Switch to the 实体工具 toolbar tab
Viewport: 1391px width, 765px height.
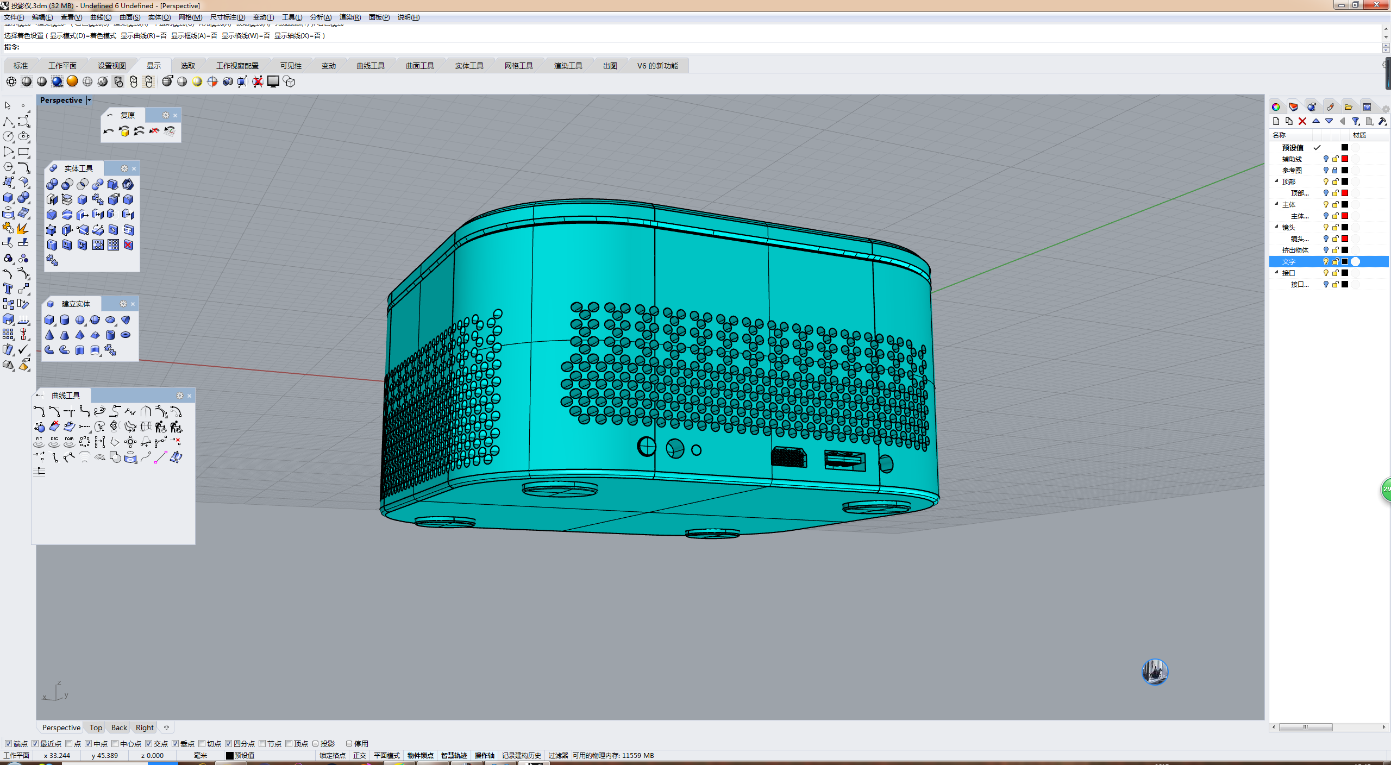click(469, 66)
